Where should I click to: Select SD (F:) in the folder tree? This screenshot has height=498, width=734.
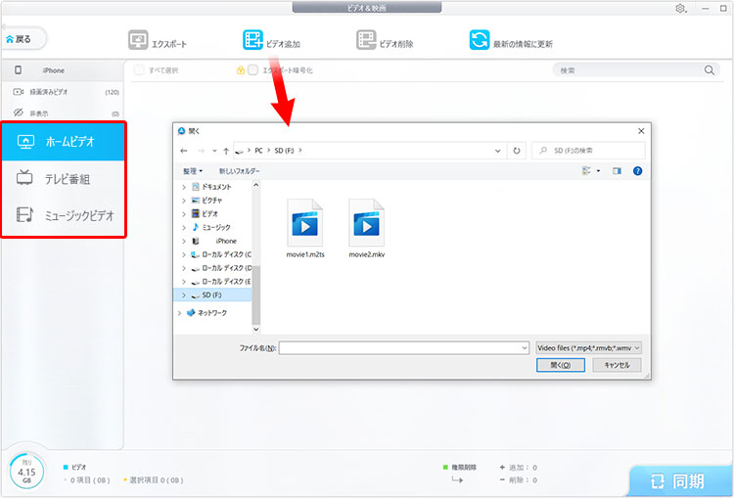211,295
